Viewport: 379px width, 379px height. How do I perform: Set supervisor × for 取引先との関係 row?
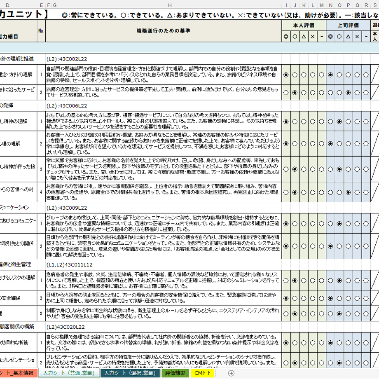coord(357,246)
